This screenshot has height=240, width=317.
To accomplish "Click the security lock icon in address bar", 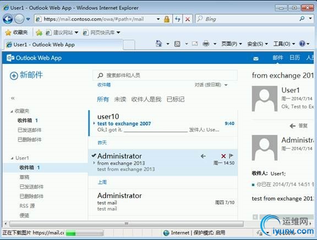I will tap(167, 19).
